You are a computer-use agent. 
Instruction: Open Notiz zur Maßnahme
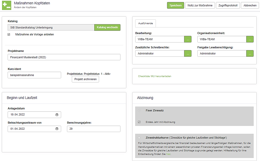pyautogui.click(x=200, y=5)
